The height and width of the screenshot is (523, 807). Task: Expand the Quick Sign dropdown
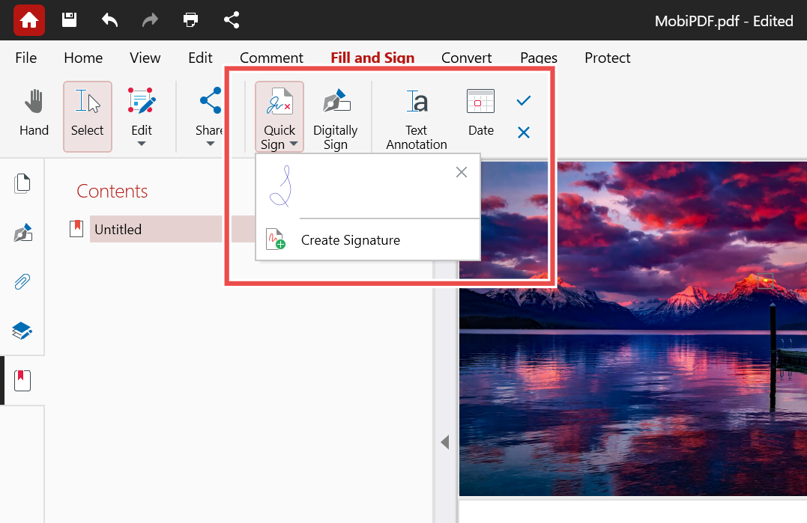pos(294,144)
